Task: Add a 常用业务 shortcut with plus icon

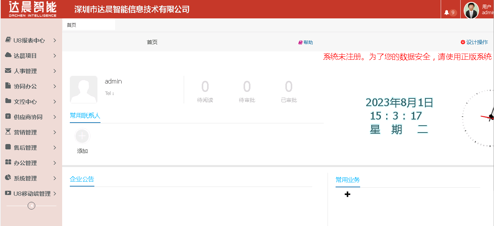Action: pyautogui.click(x=347, y=194)
